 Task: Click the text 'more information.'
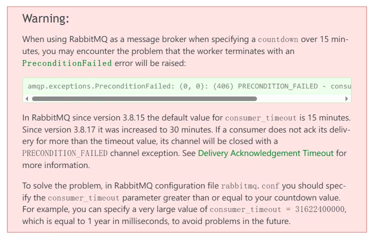click(56, 165)
